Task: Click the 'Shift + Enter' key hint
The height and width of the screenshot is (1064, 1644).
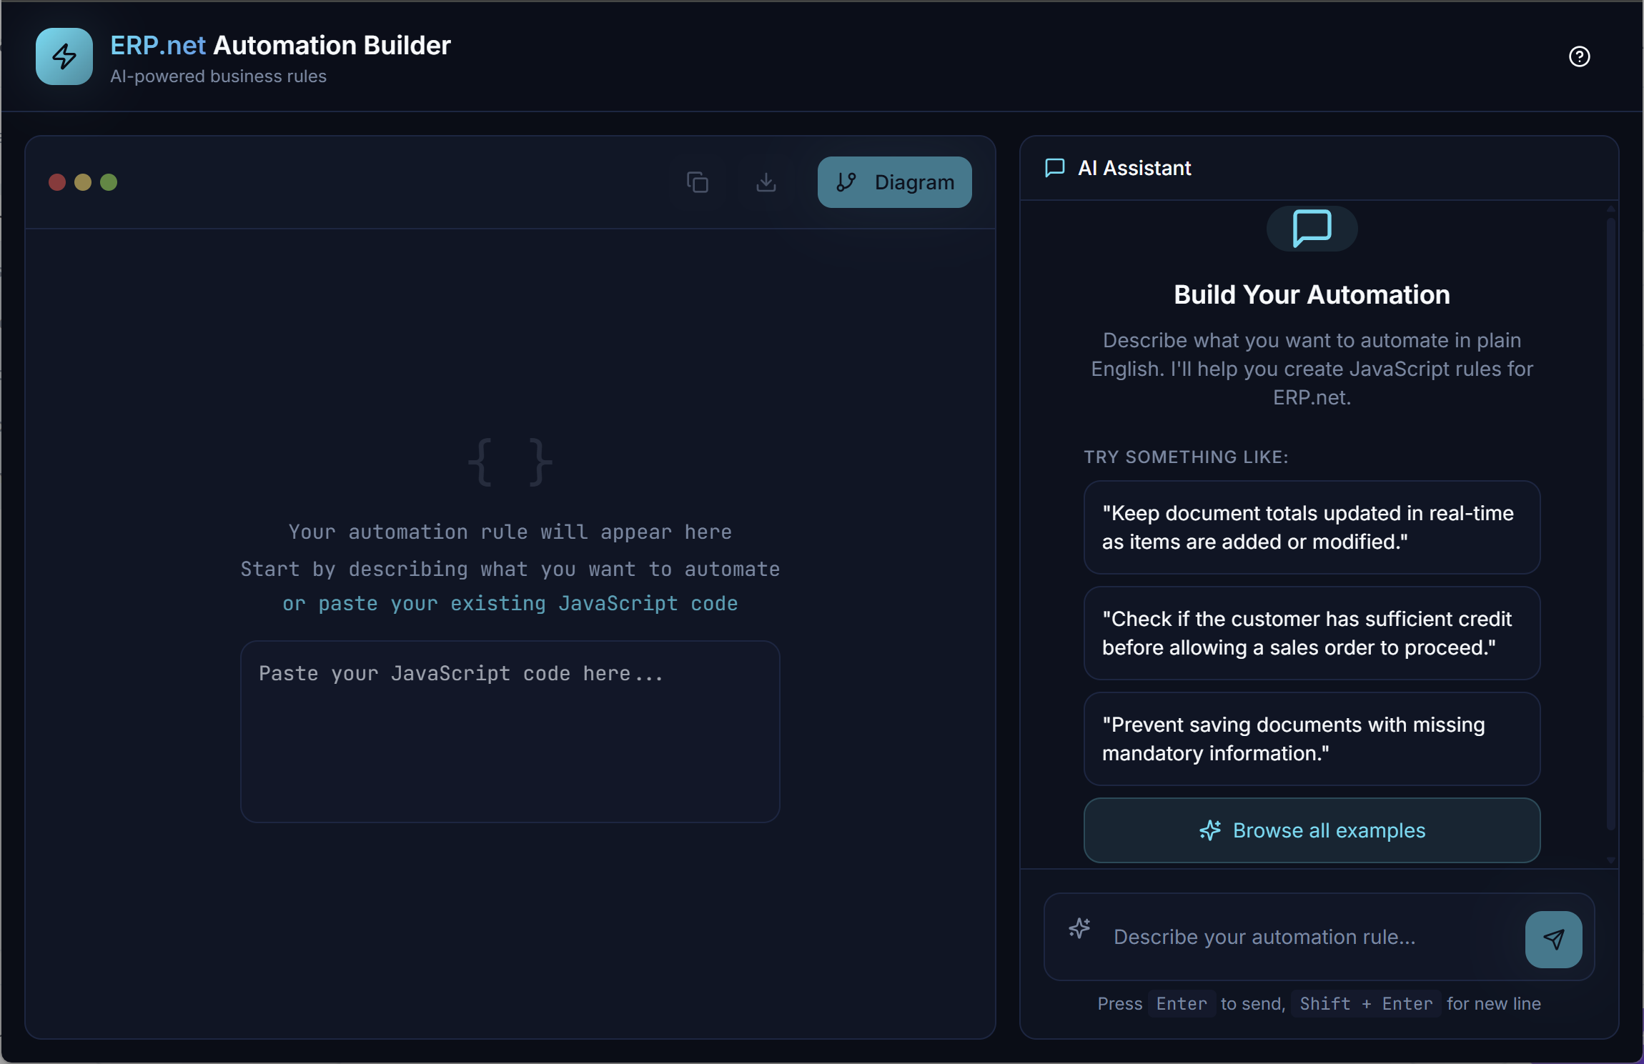Action: [1366, 1004]
